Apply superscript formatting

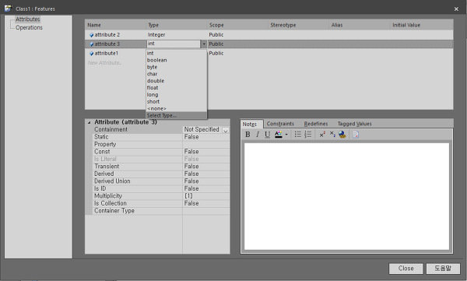[x=322, y=135]
